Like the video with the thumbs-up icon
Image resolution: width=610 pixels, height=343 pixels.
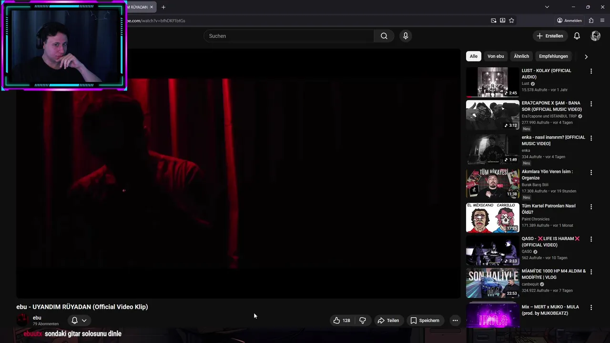pos(343,321)
